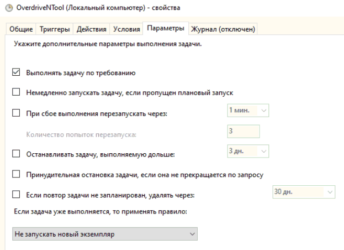The width and height of the screenshot is (344, 250).
Task: Open Не запускать новый экземпляр rule dropdown
Action: [105, 234]
